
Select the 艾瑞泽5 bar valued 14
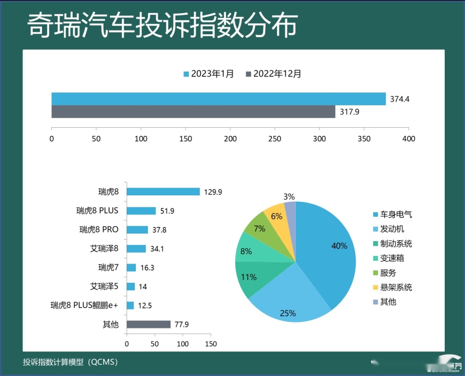(130, 287)
